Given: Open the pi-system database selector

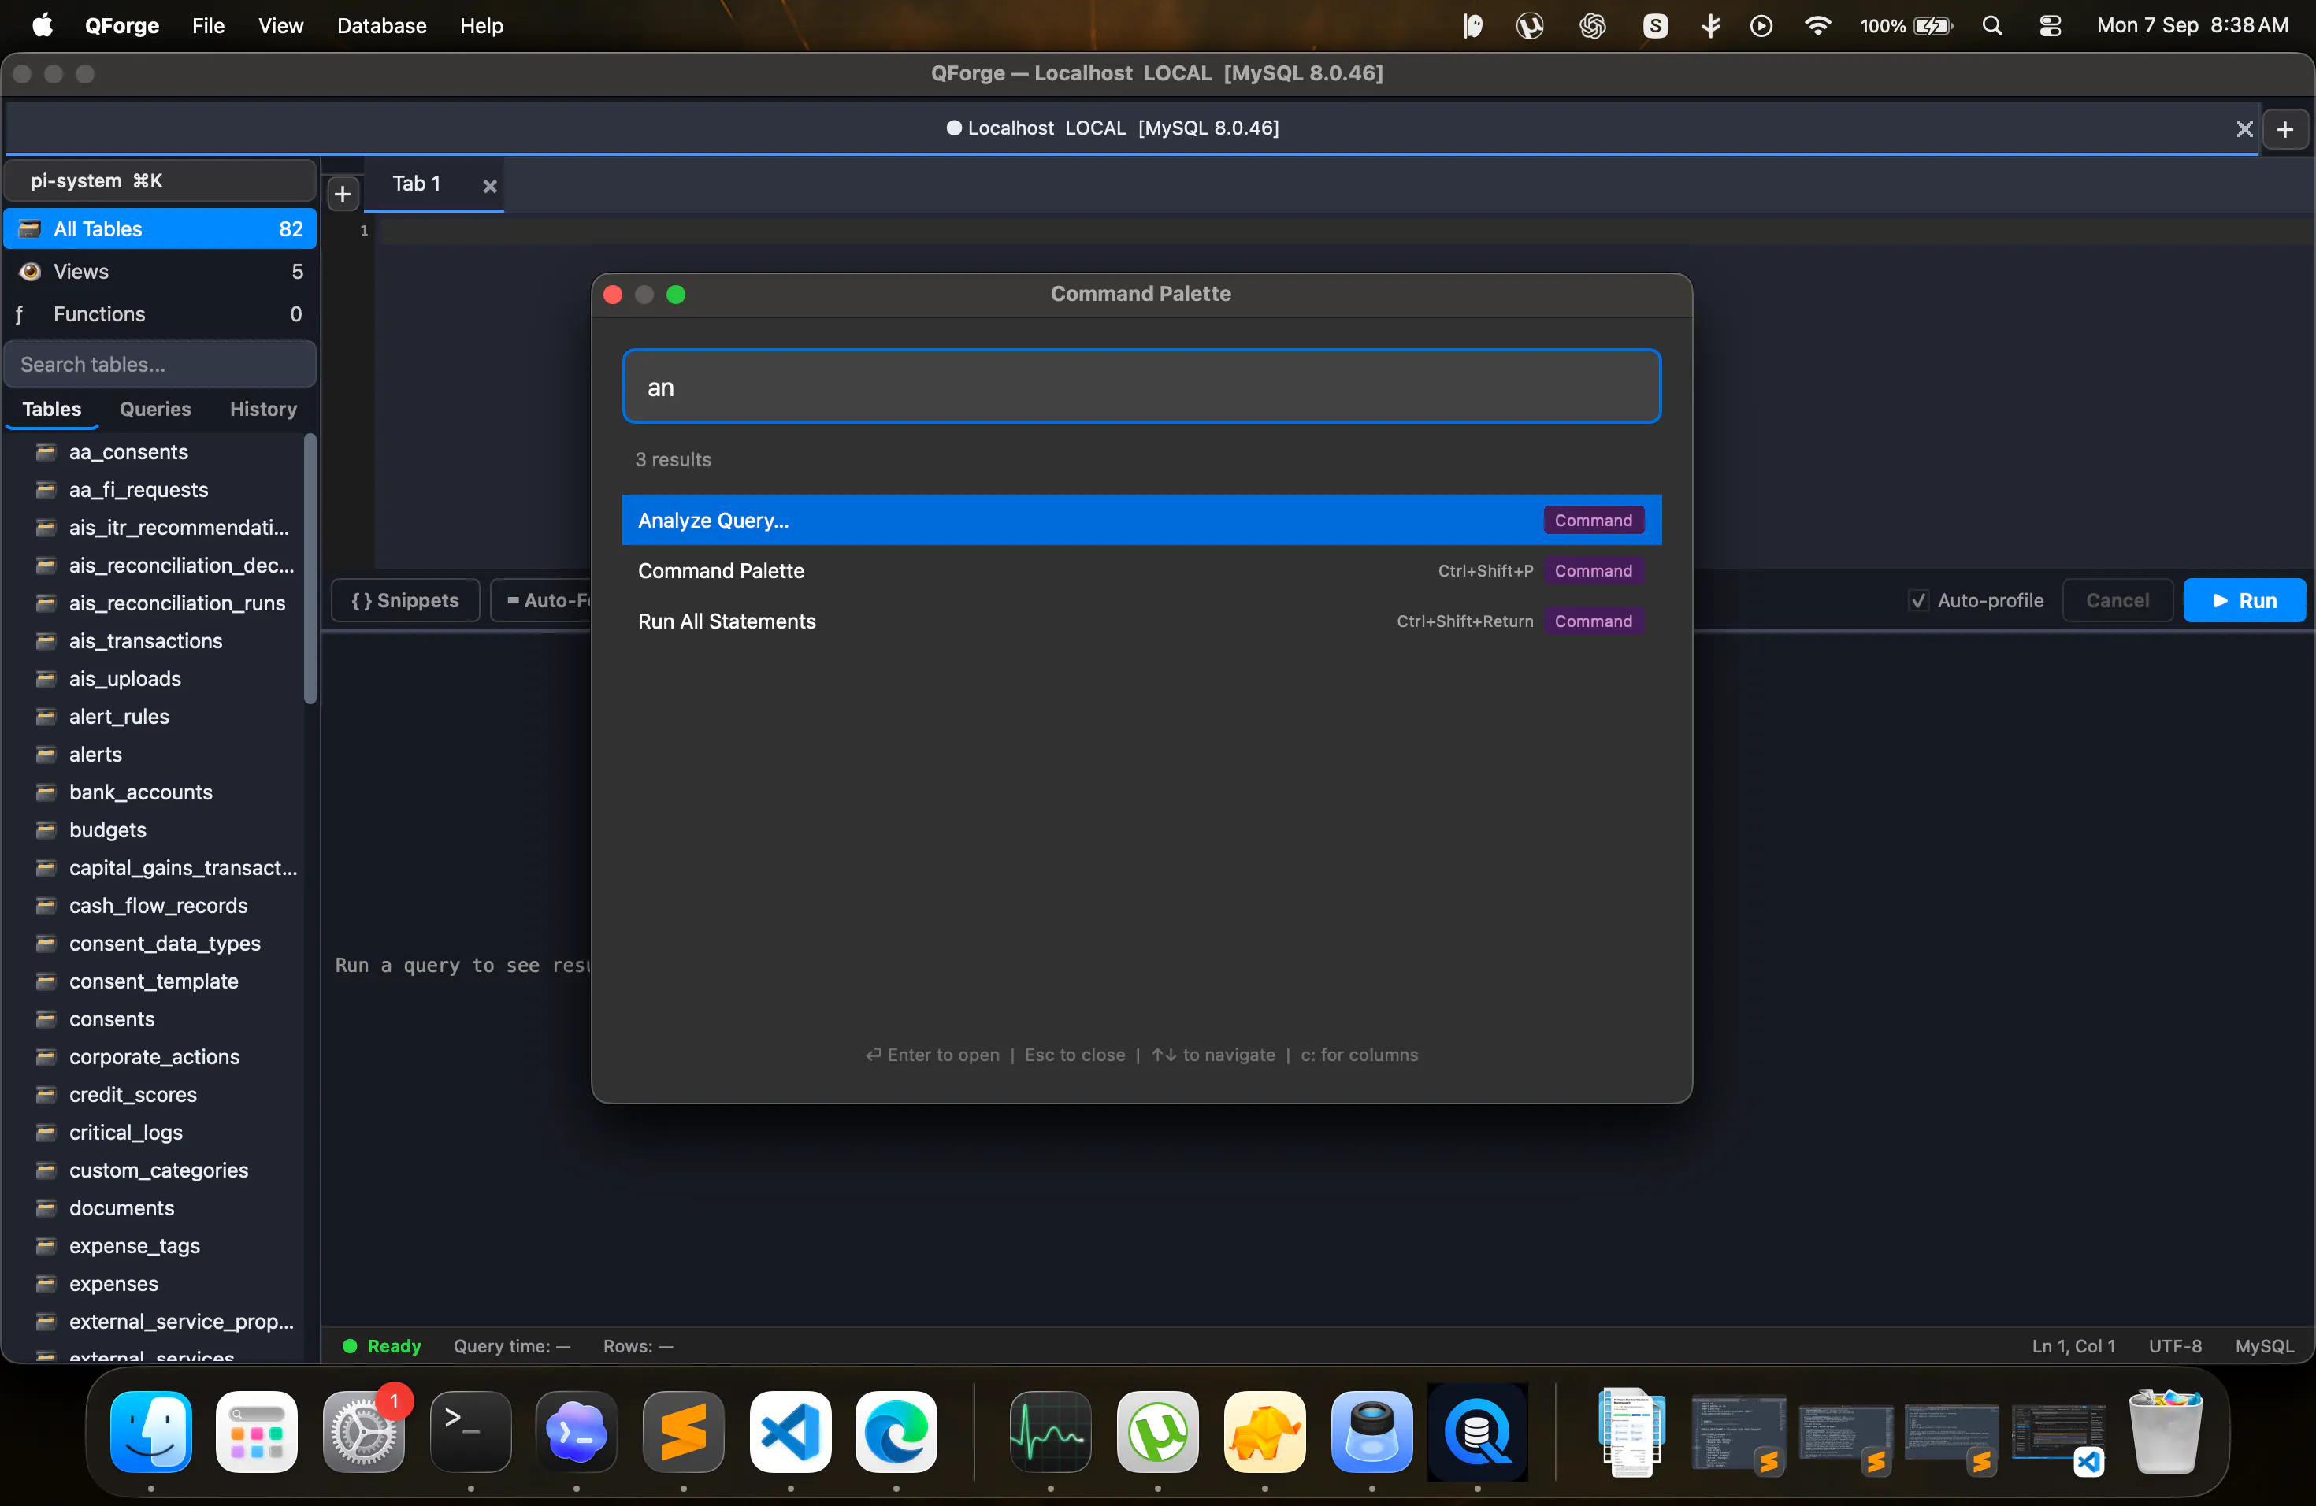Looking at the screenshot, I should pos(161,181).
